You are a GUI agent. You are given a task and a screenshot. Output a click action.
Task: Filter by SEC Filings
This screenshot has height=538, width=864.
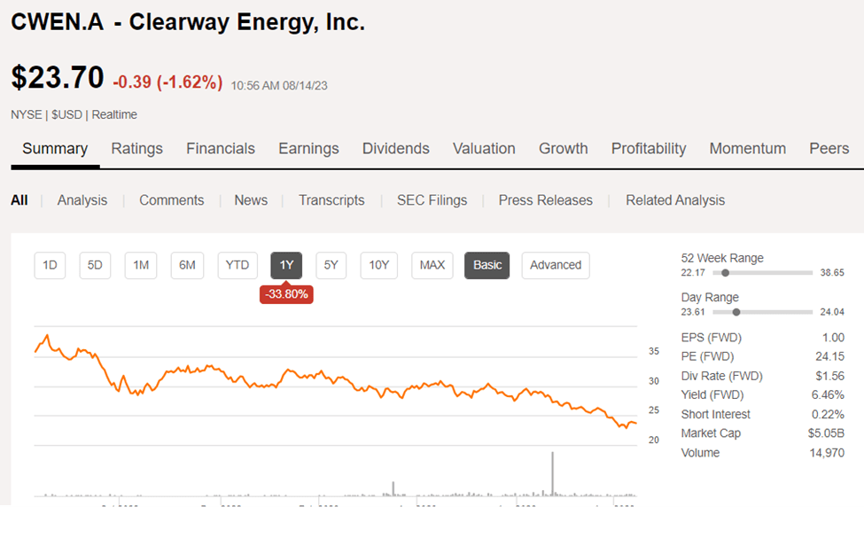[x=432, y=200]
